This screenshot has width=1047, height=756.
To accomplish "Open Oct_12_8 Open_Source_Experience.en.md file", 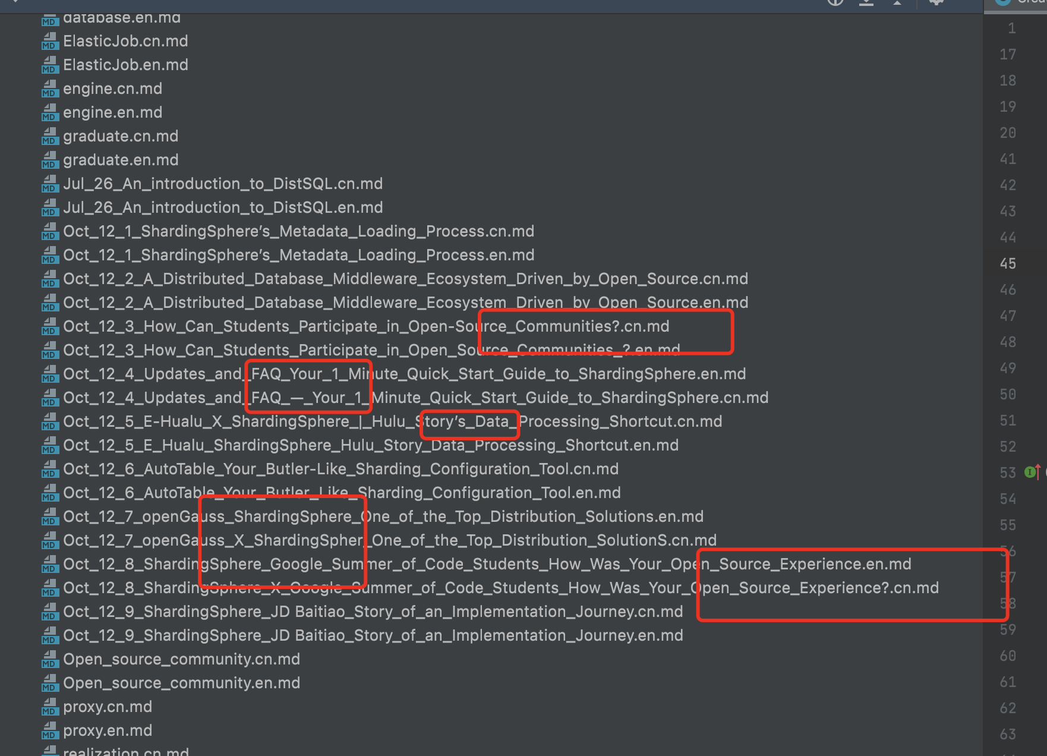I will pos(487,564).
